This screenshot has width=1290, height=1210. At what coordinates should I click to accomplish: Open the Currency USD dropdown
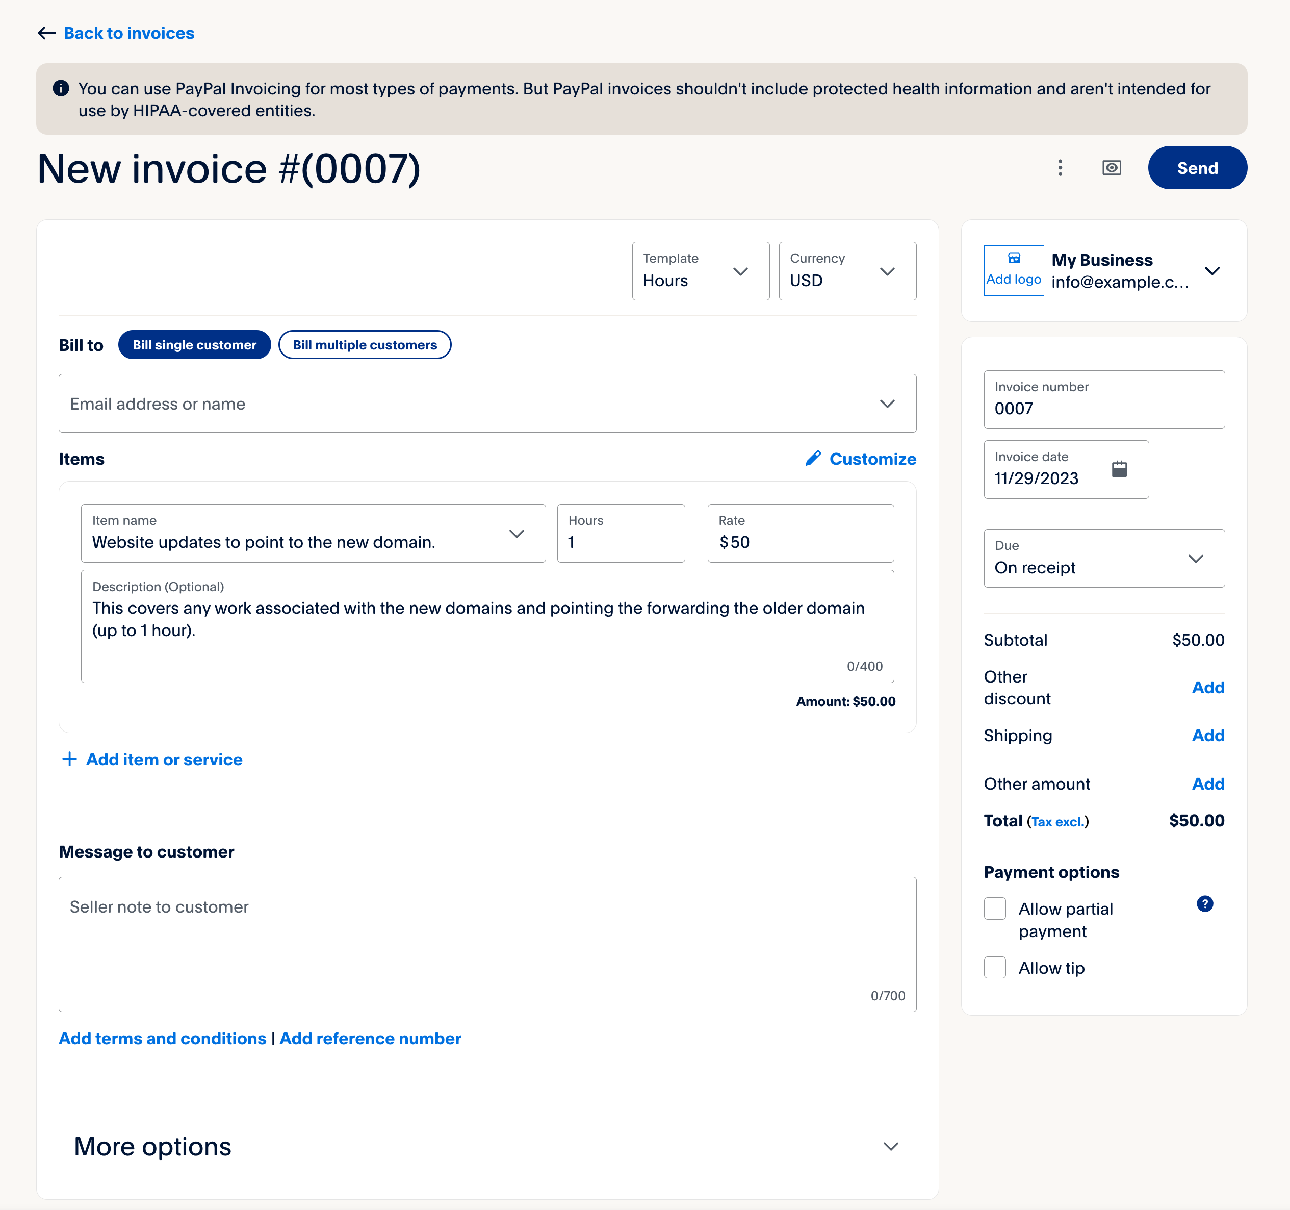(847, 271)
